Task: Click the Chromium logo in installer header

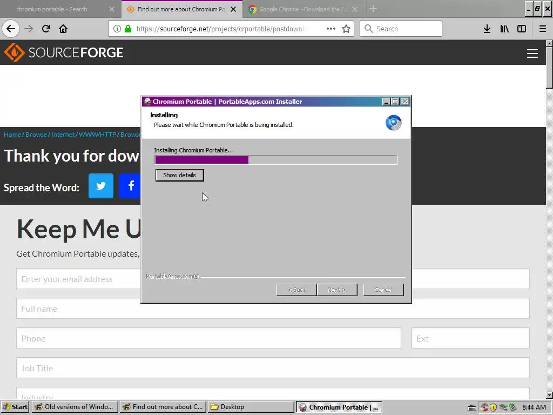Action: point(393,123)
